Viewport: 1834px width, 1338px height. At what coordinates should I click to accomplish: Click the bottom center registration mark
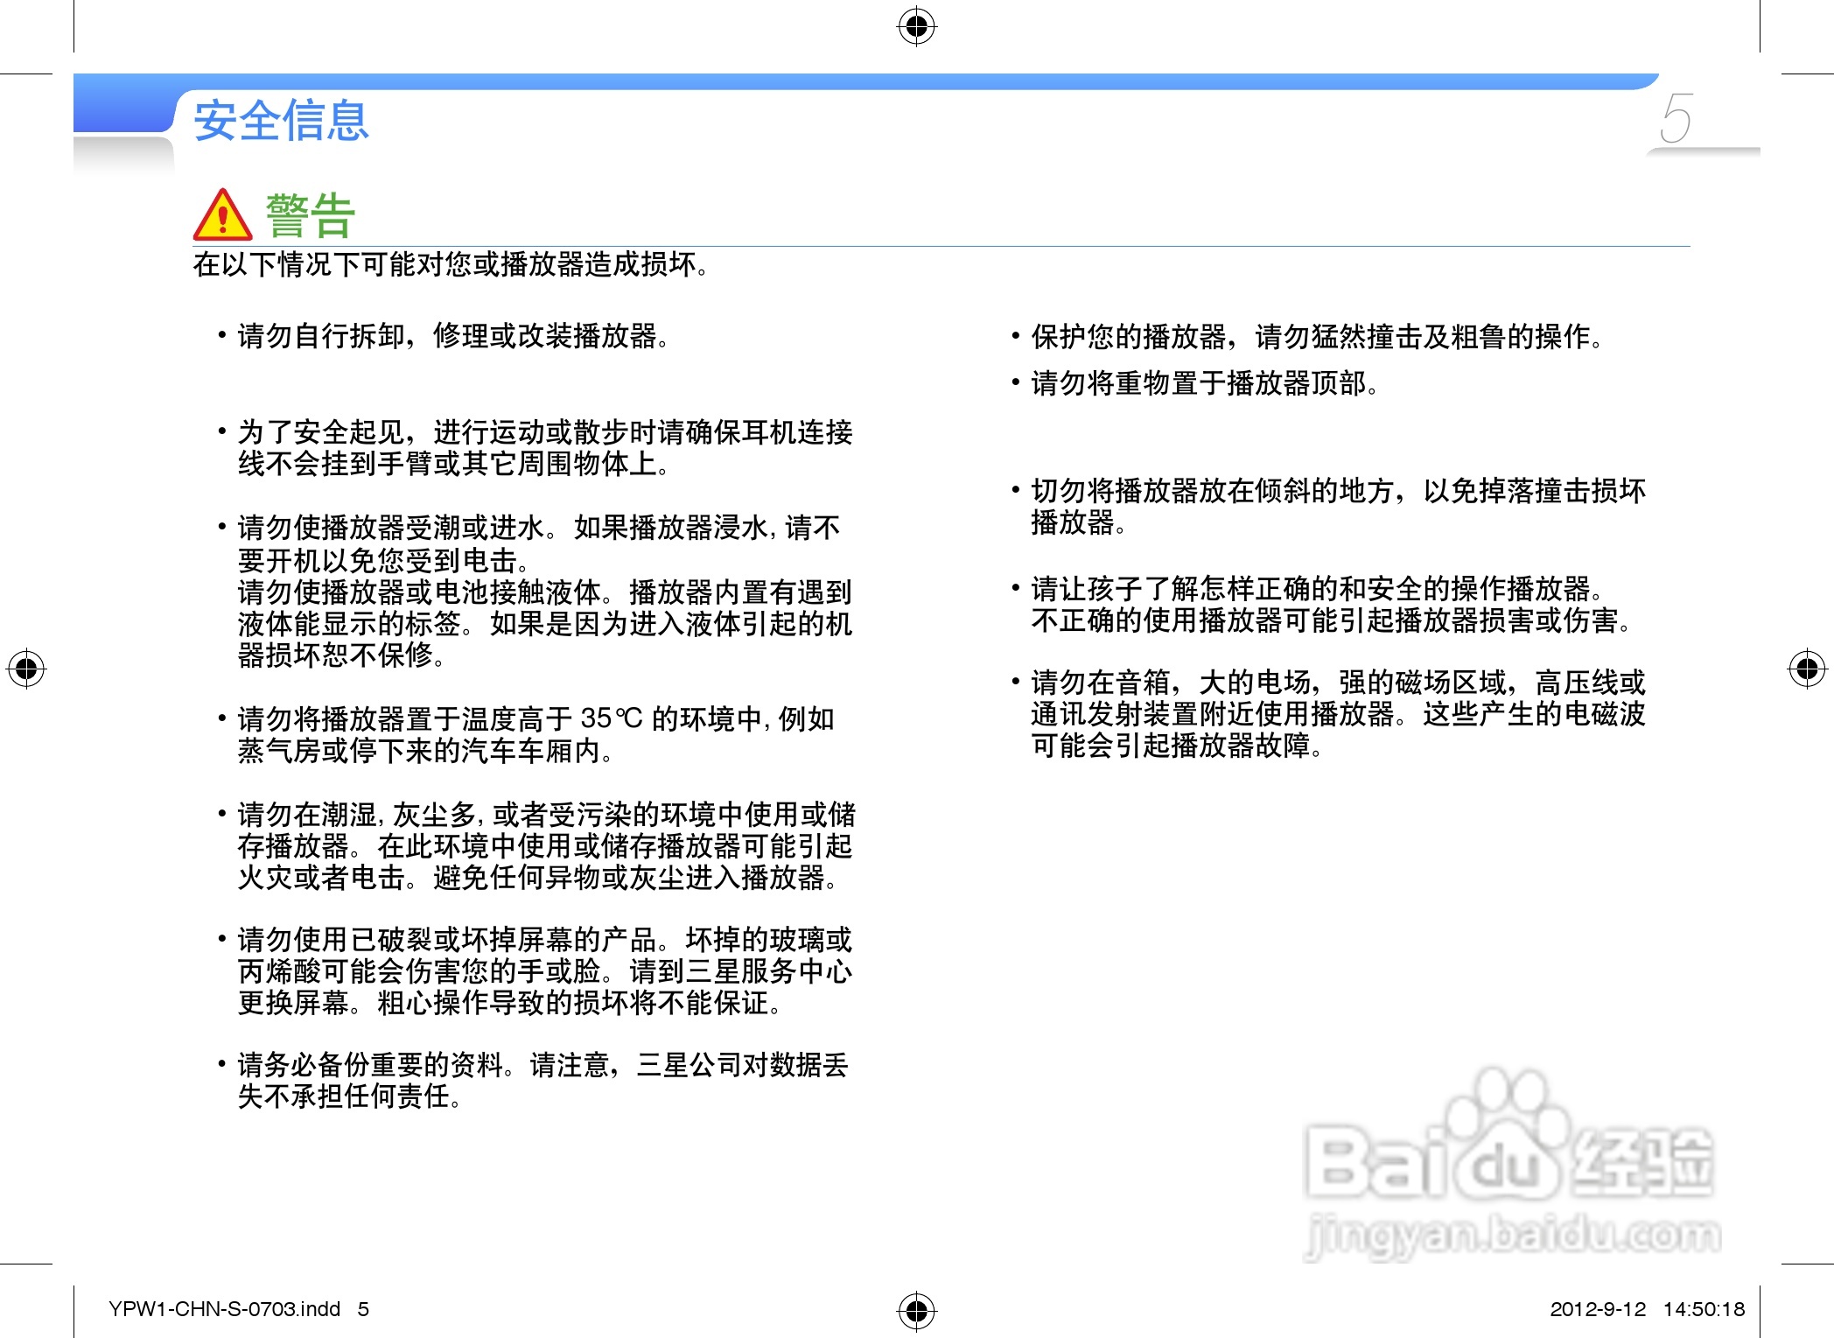tap(916, 1310)
